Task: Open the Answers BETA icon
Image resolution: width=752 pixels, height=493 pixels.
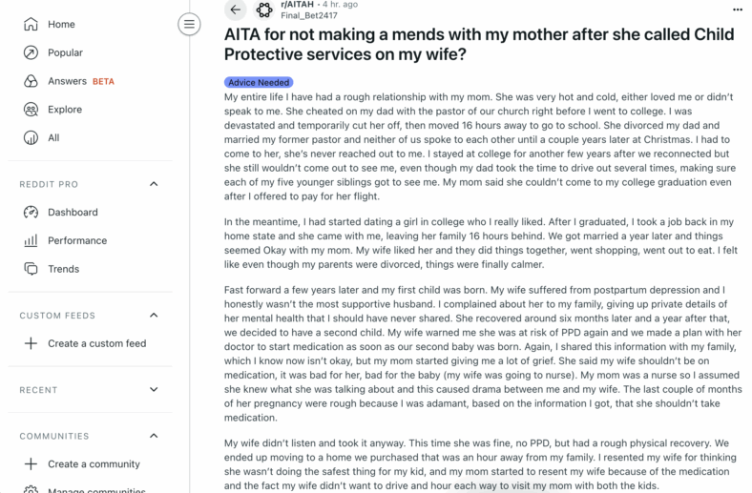Action: pyautogui.click(x=31, y=81)
